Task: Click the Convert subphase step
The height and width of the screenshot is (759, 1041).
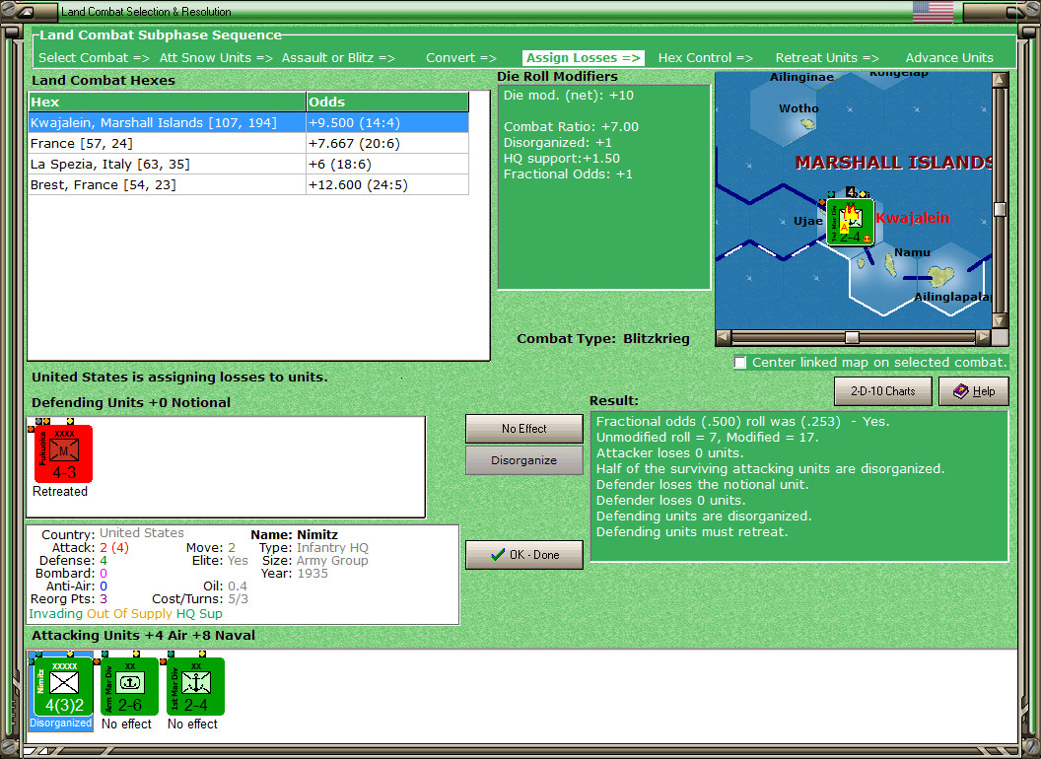Action: pyautogui.click(x=460, y=58)
